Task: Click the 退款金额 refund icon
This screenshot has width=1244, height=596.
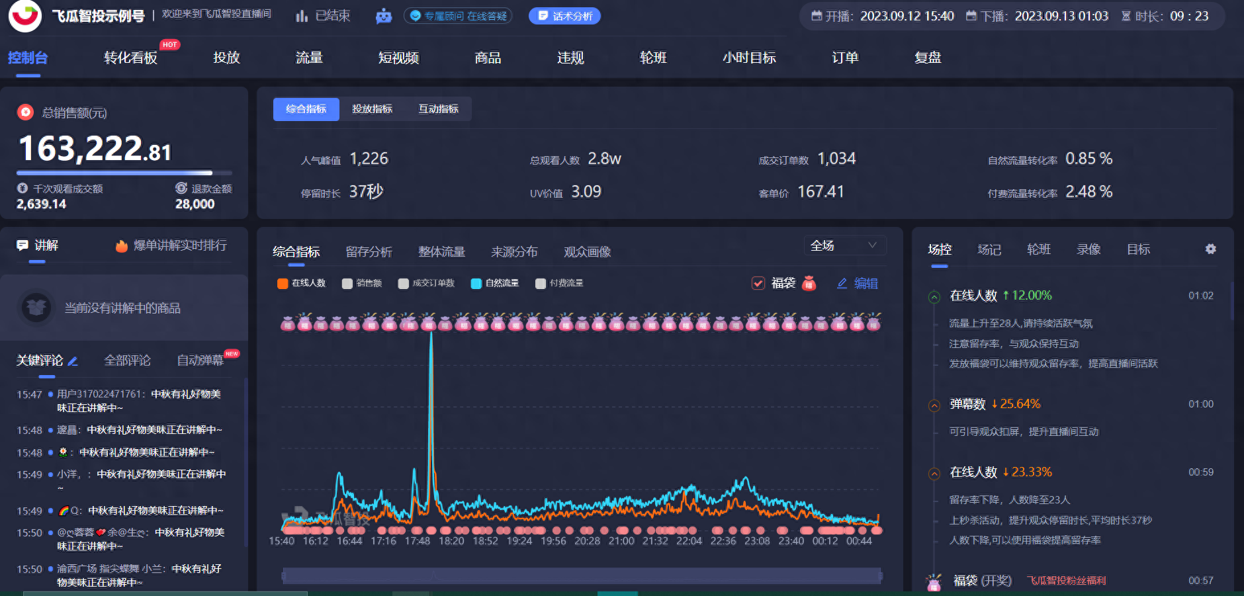Action: (181, 189)
